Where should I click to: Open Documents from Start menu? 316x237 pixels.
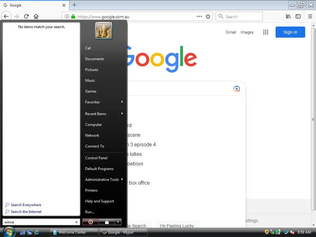click(x=94, y=59)
